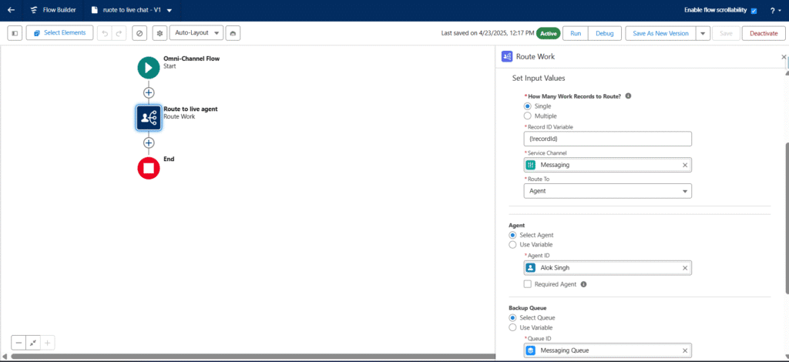Click the zoom out canvas button
The image size is (789, 362).
click(x=18, y=343)
